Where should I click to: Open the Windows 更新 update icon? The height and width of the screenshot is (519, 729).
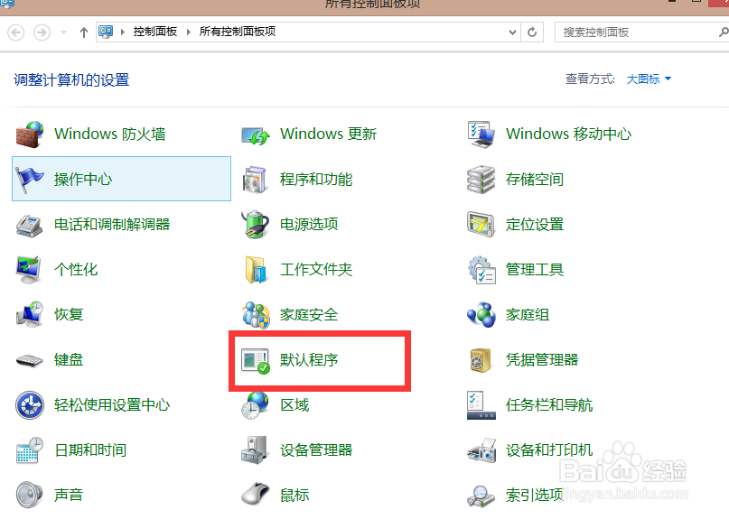[256, 135]
